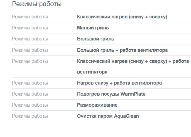
Task: Click the "Режимы работы" section heading
Action: pyautogui.click(x=37, y=4)
